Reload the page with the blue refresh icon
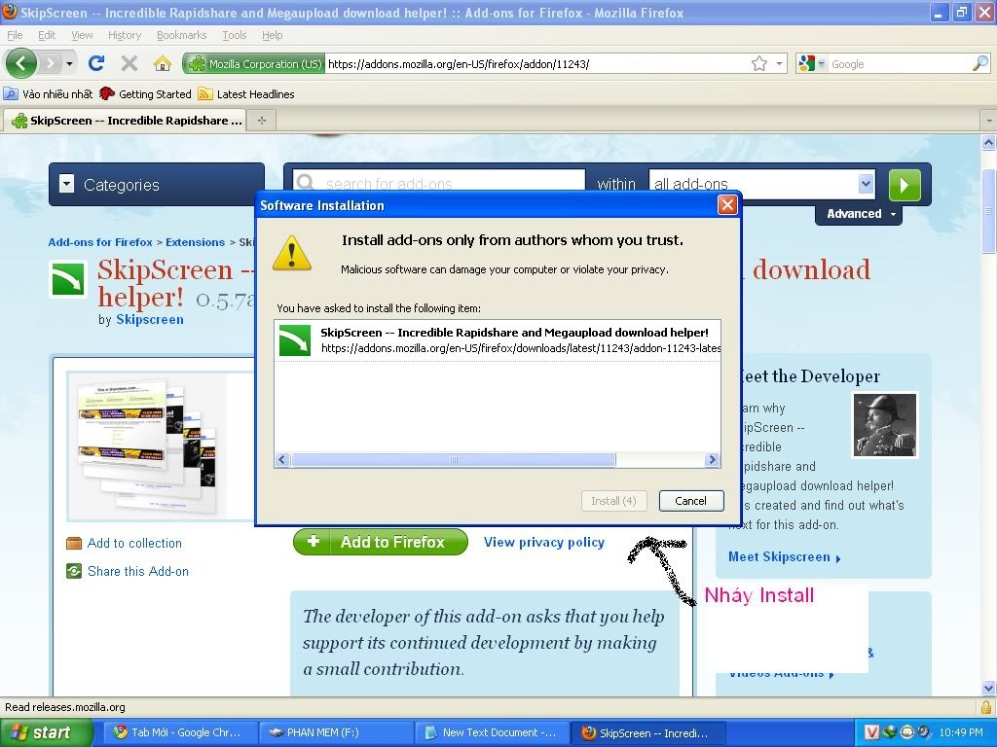The width and height of the screenshot is (997, 747). point(96,63)
